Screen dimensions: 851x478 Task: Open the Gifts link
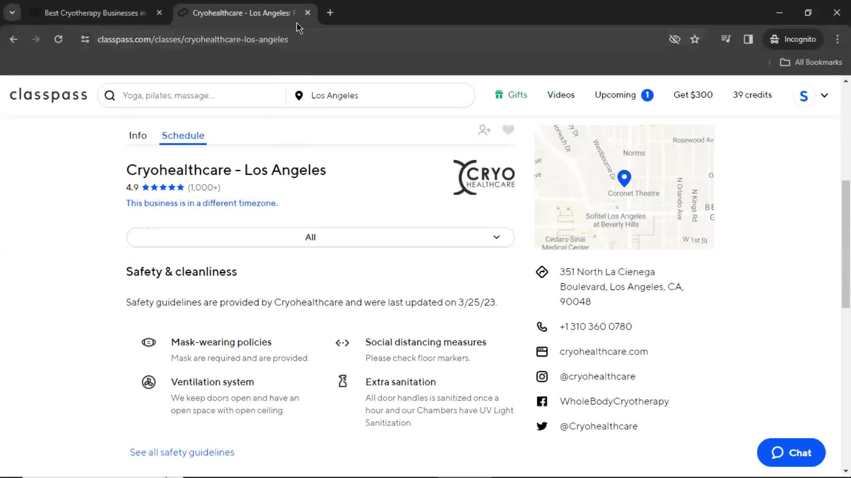tap(511, 95)
